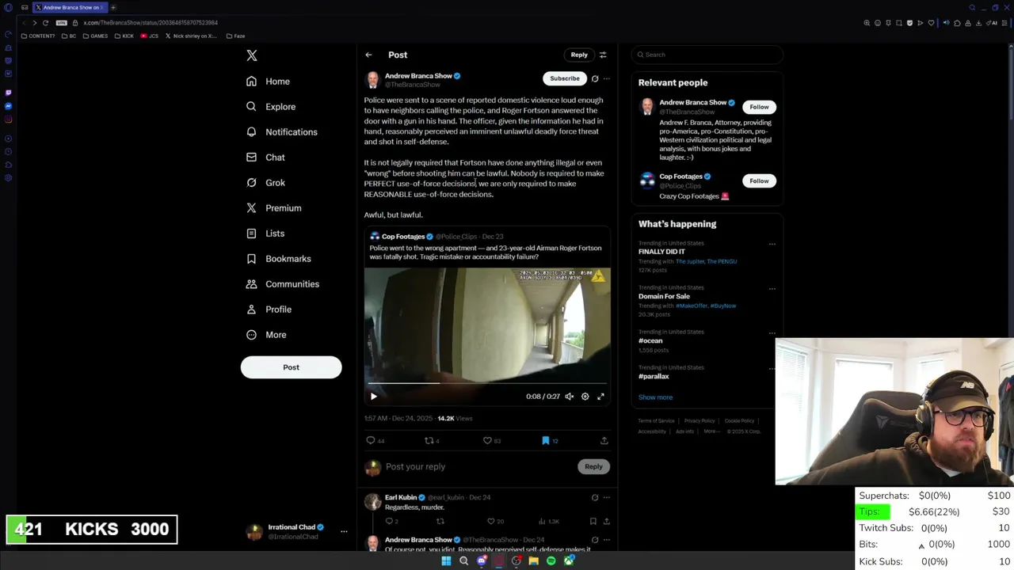Click Show more under What's happening
The image size is (1014, 570).
click(655, 397)
